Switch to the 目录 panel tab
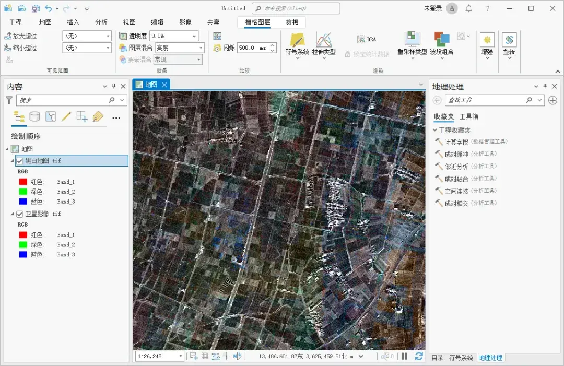Image resolution: width=564 pixels, height=366 pixels. 437,358
